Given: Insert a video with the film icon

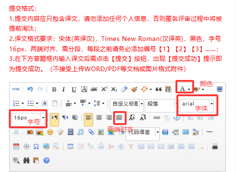Looking at the screenshot, I should 70,132.
